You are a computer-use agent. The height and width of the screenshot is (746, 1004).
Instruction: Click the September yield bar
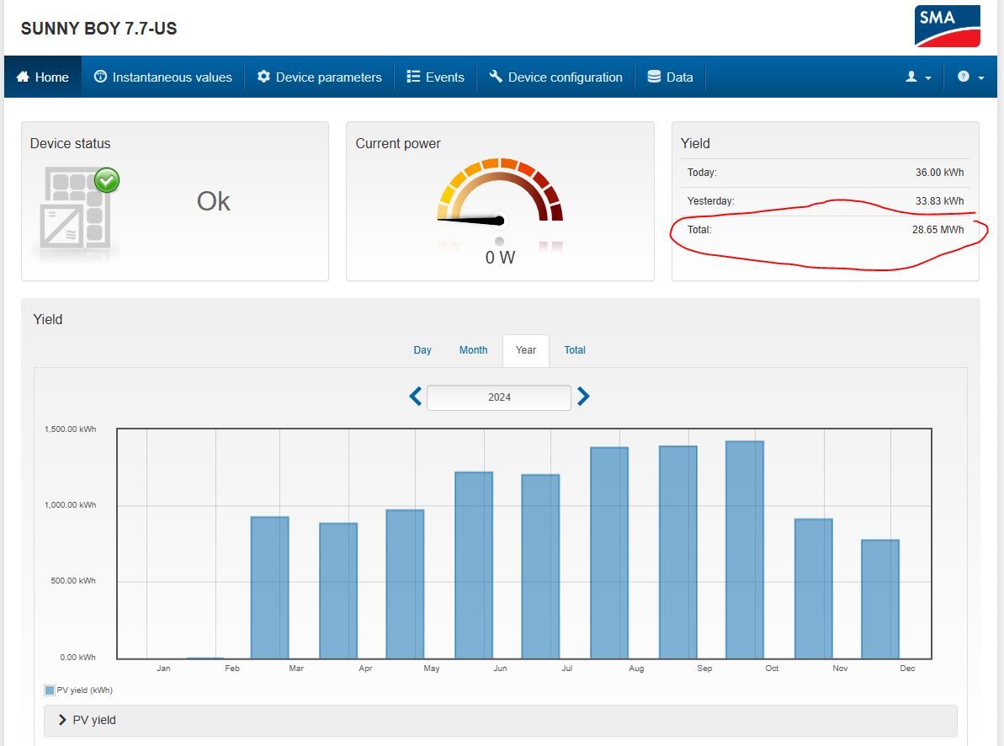(678, 552)
